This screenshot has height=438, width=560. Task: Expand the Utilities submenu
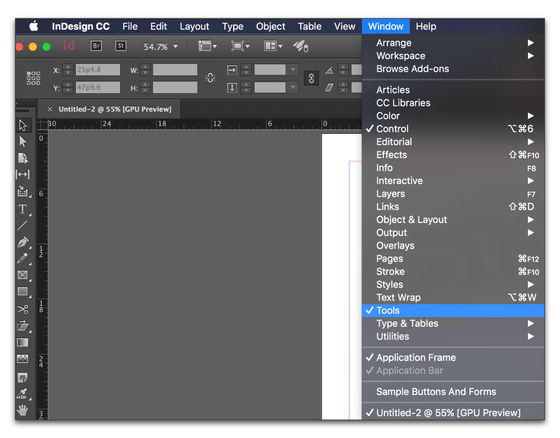[453, 337]
